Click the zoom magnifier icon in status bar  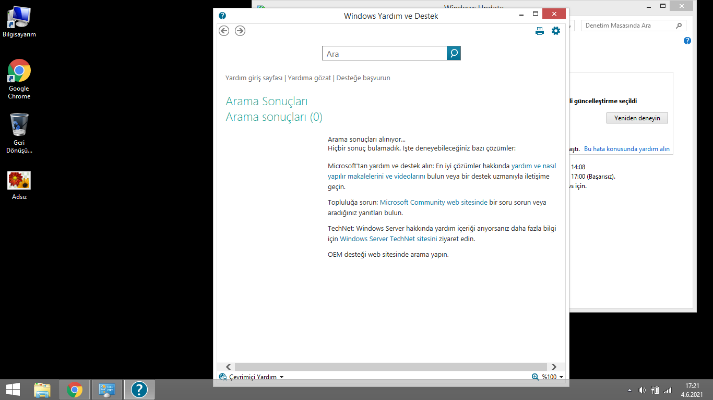(535, 377)
